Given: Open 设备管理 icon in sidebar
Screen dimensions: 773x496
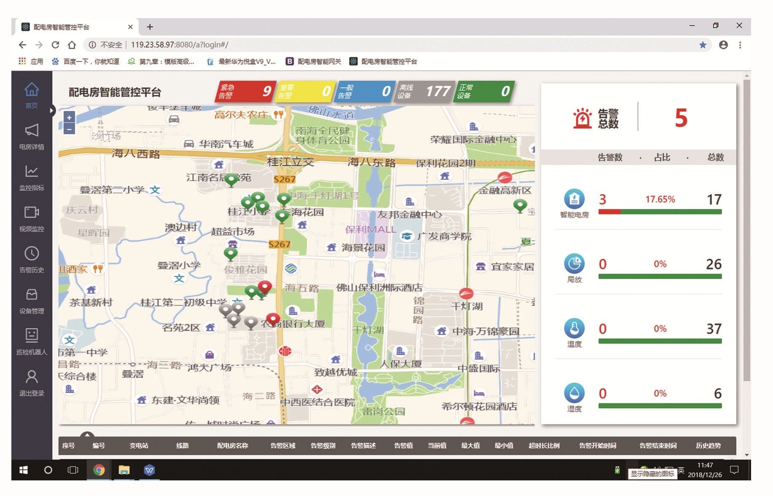Looking at the screenshot, I should (x=32, y=294).
